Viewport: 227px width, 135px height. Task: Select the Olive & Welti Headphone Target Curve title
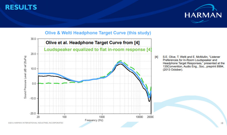click(98, 33)
